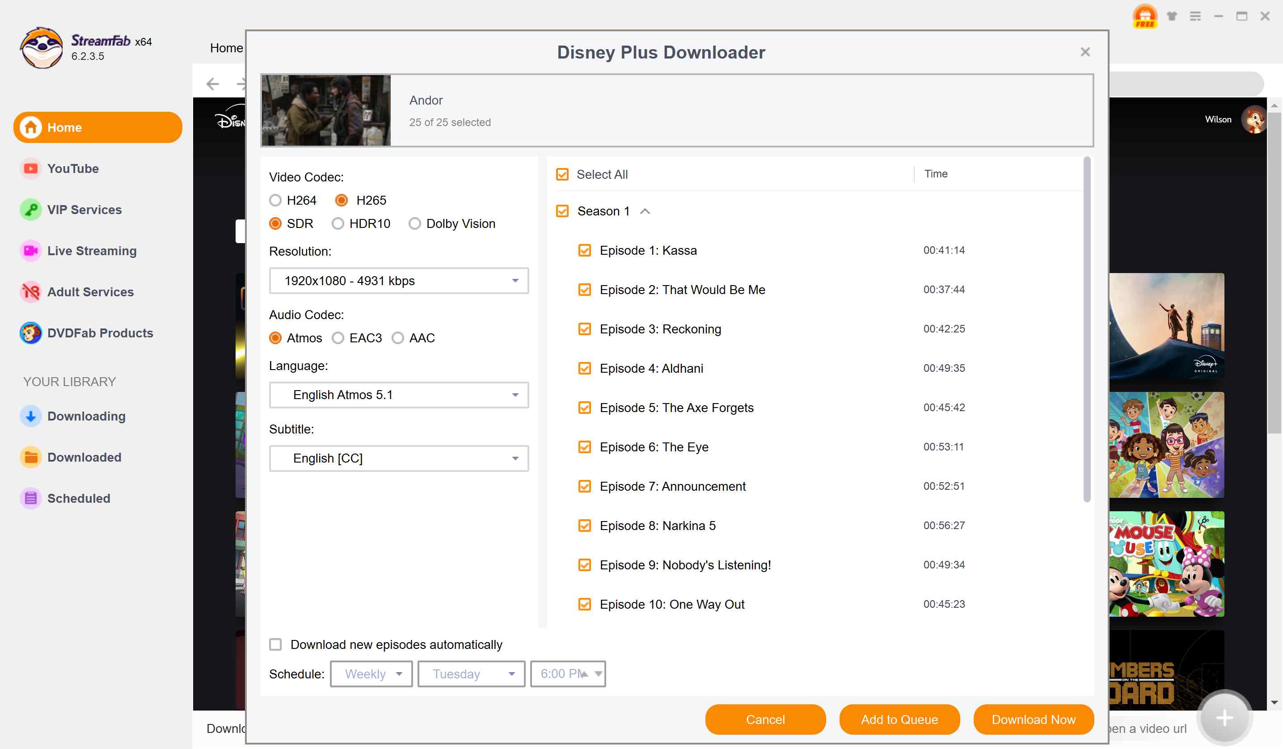
Task: Click the hamburger menu icon in title bar
Action: point(1195,16)
